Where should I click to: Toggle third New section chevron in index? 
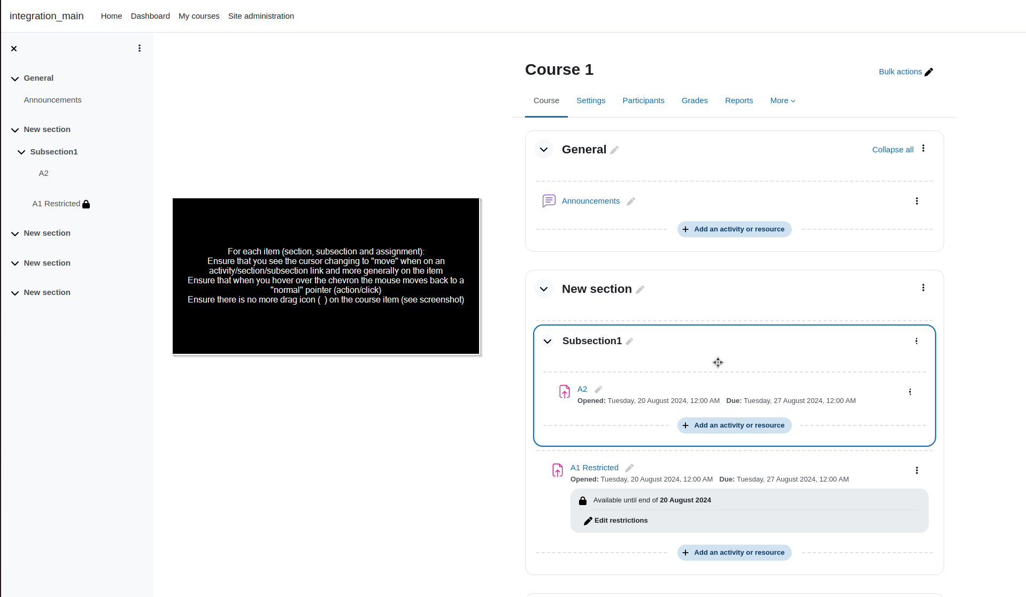[x=15, y=263]
